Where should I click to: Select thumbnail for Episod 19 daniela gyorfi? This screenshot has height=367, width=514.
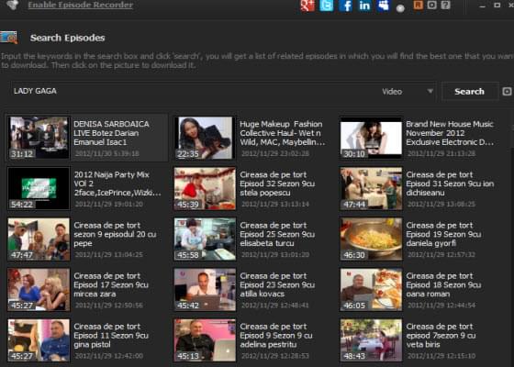(x=371, y=239)
